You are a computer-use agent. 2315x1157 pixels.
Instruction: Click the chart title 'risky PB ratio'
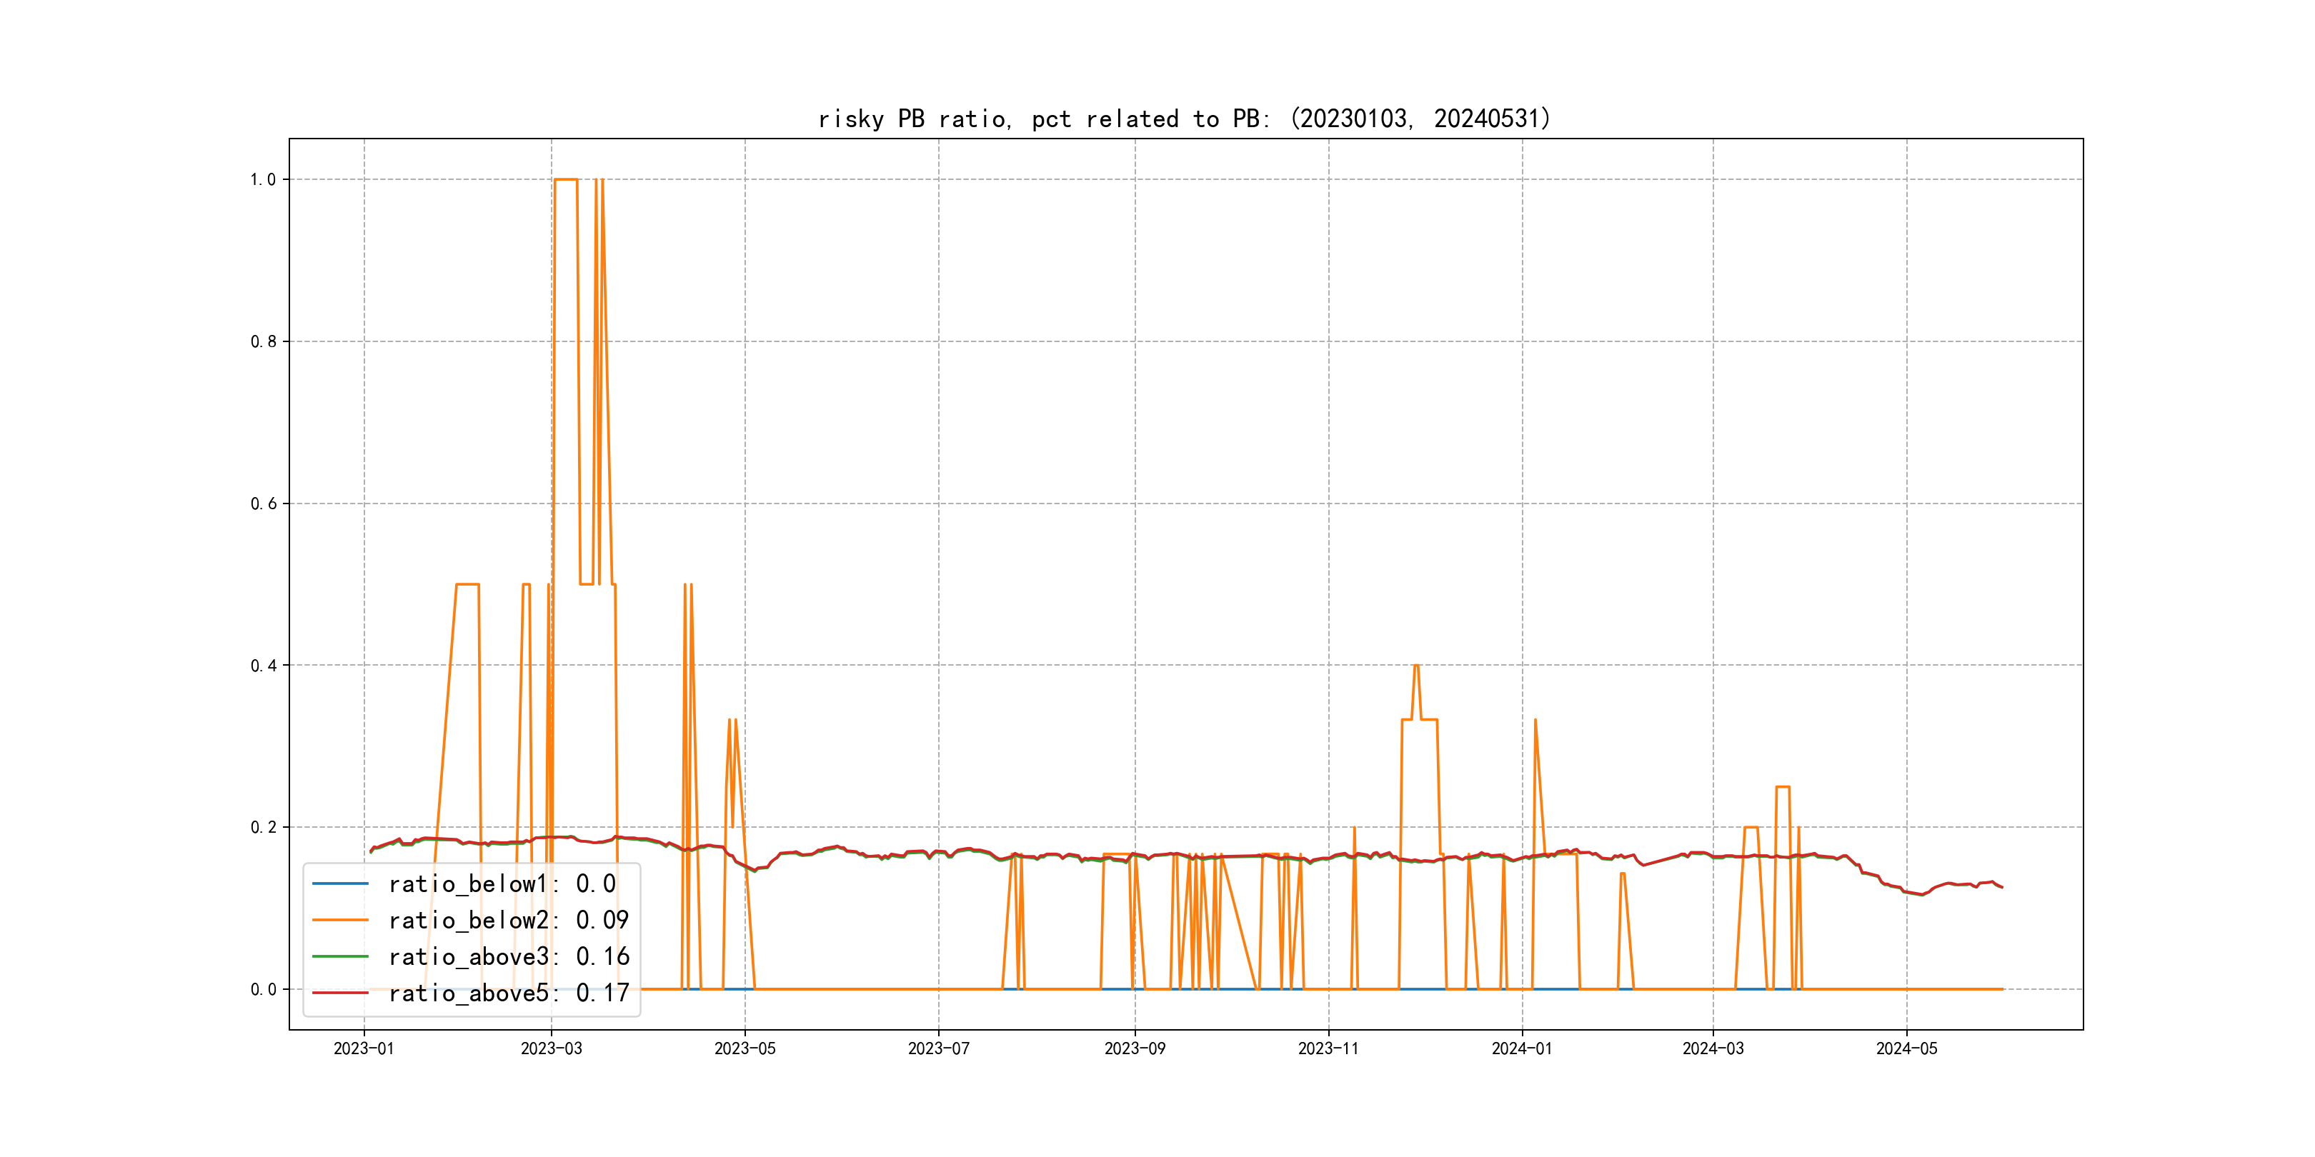1183,119
